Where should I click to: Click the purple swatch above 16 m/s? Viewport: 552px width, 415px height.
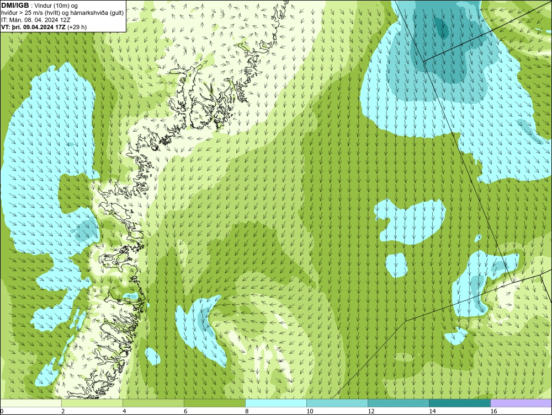click(x=521, y=403)
